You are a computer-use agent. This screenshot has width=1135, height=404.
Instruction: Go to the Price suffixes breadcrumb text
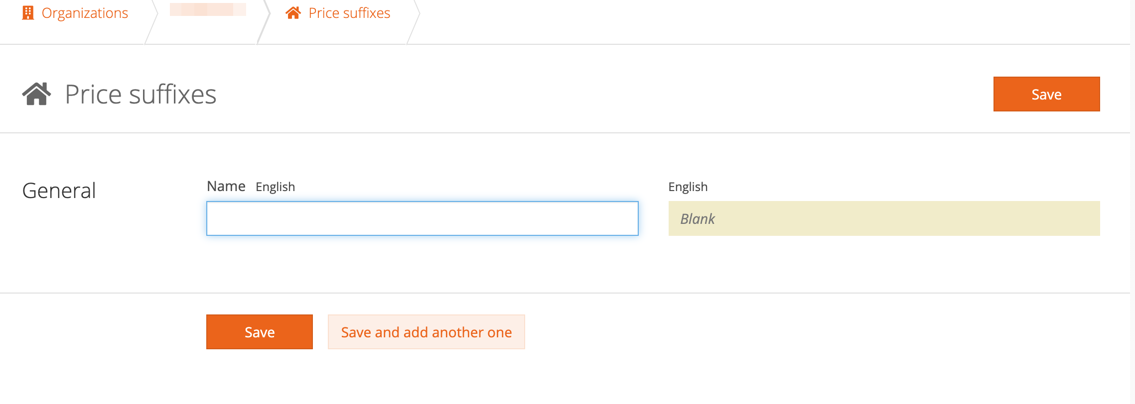pyautogui.click(x=349, y=13)
